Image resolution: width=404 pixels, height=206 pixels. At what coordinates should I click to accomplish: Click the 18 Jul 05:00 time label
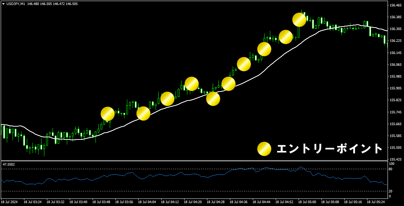tap(307, 202)
